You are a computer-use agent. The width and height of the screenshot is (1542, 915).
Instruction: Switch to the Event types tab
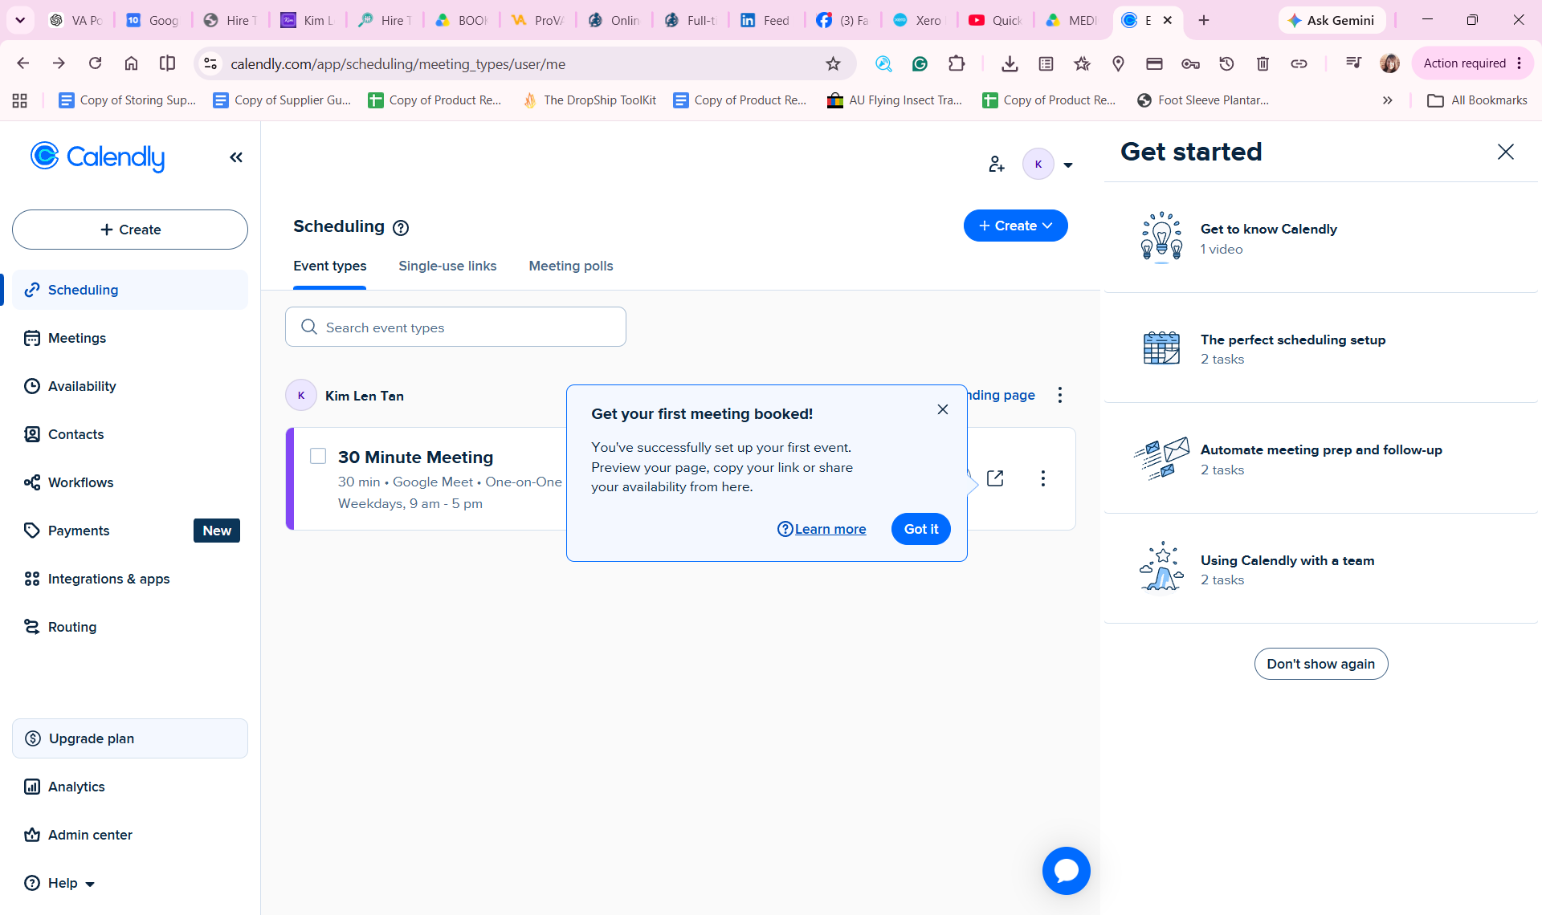point(329,266)
